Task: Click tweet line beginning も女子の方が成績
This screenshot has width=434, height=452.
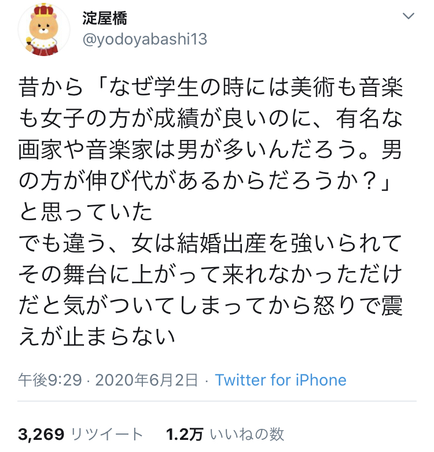Action: (x=211, y=118)
